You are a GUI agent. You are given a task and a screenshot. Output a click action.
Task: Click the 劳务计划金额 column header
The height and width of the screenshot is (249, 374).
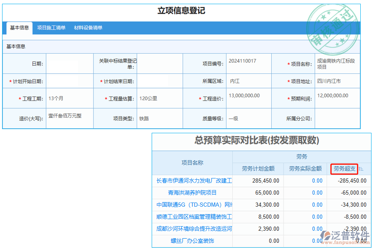tap(258, 168)
